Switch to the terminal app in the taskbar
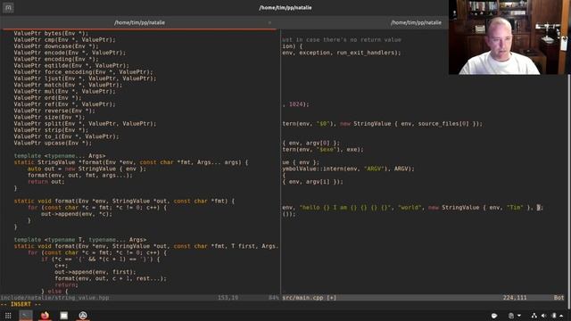Screen dimensions: 571x321 (26, 316)
